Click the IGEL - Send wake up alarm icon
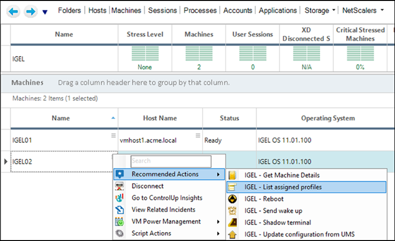This screenshot has height=241, width=395. click(x=232, y=210)
